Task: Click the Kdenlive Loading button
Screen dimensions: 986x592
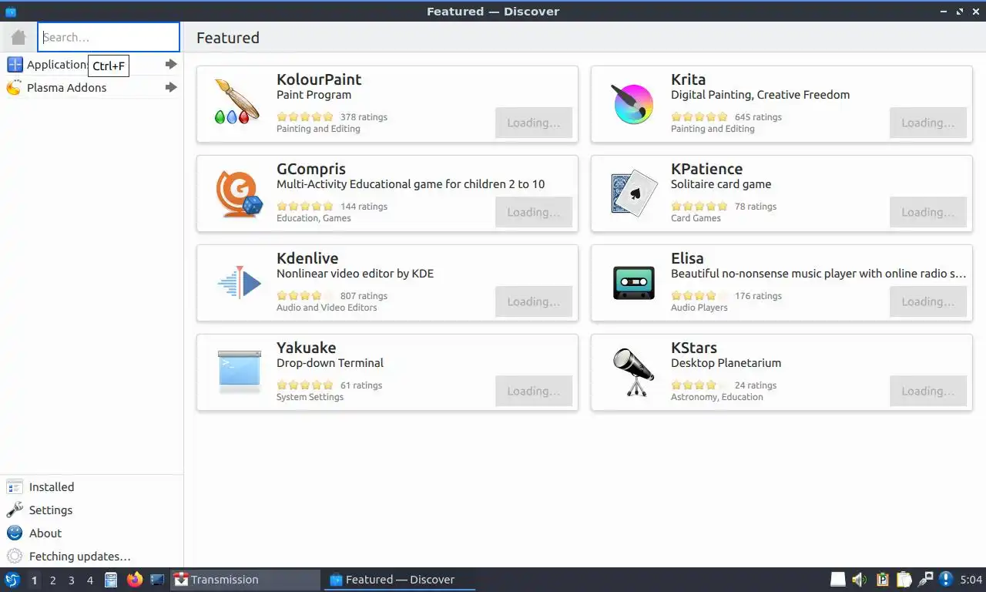Action: (x=534, y=301)
